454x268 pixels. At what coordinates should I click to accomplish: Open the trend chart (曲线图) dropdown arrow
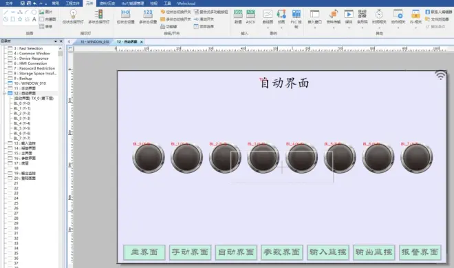(268, 28)
